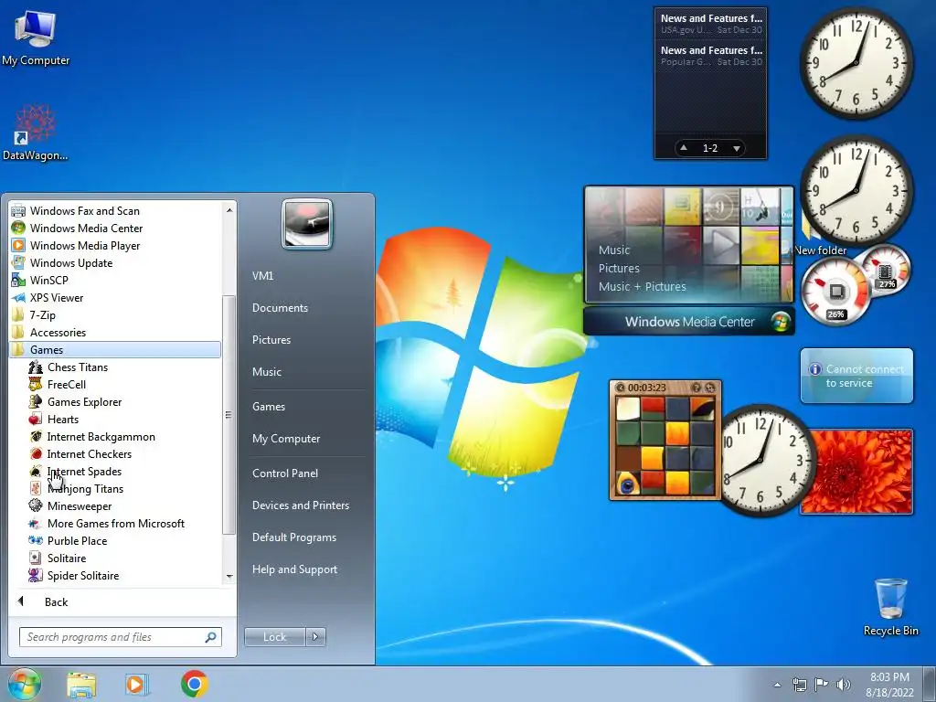Click programs list scroll up arrow
936x702 pixels.
[229, 209]
